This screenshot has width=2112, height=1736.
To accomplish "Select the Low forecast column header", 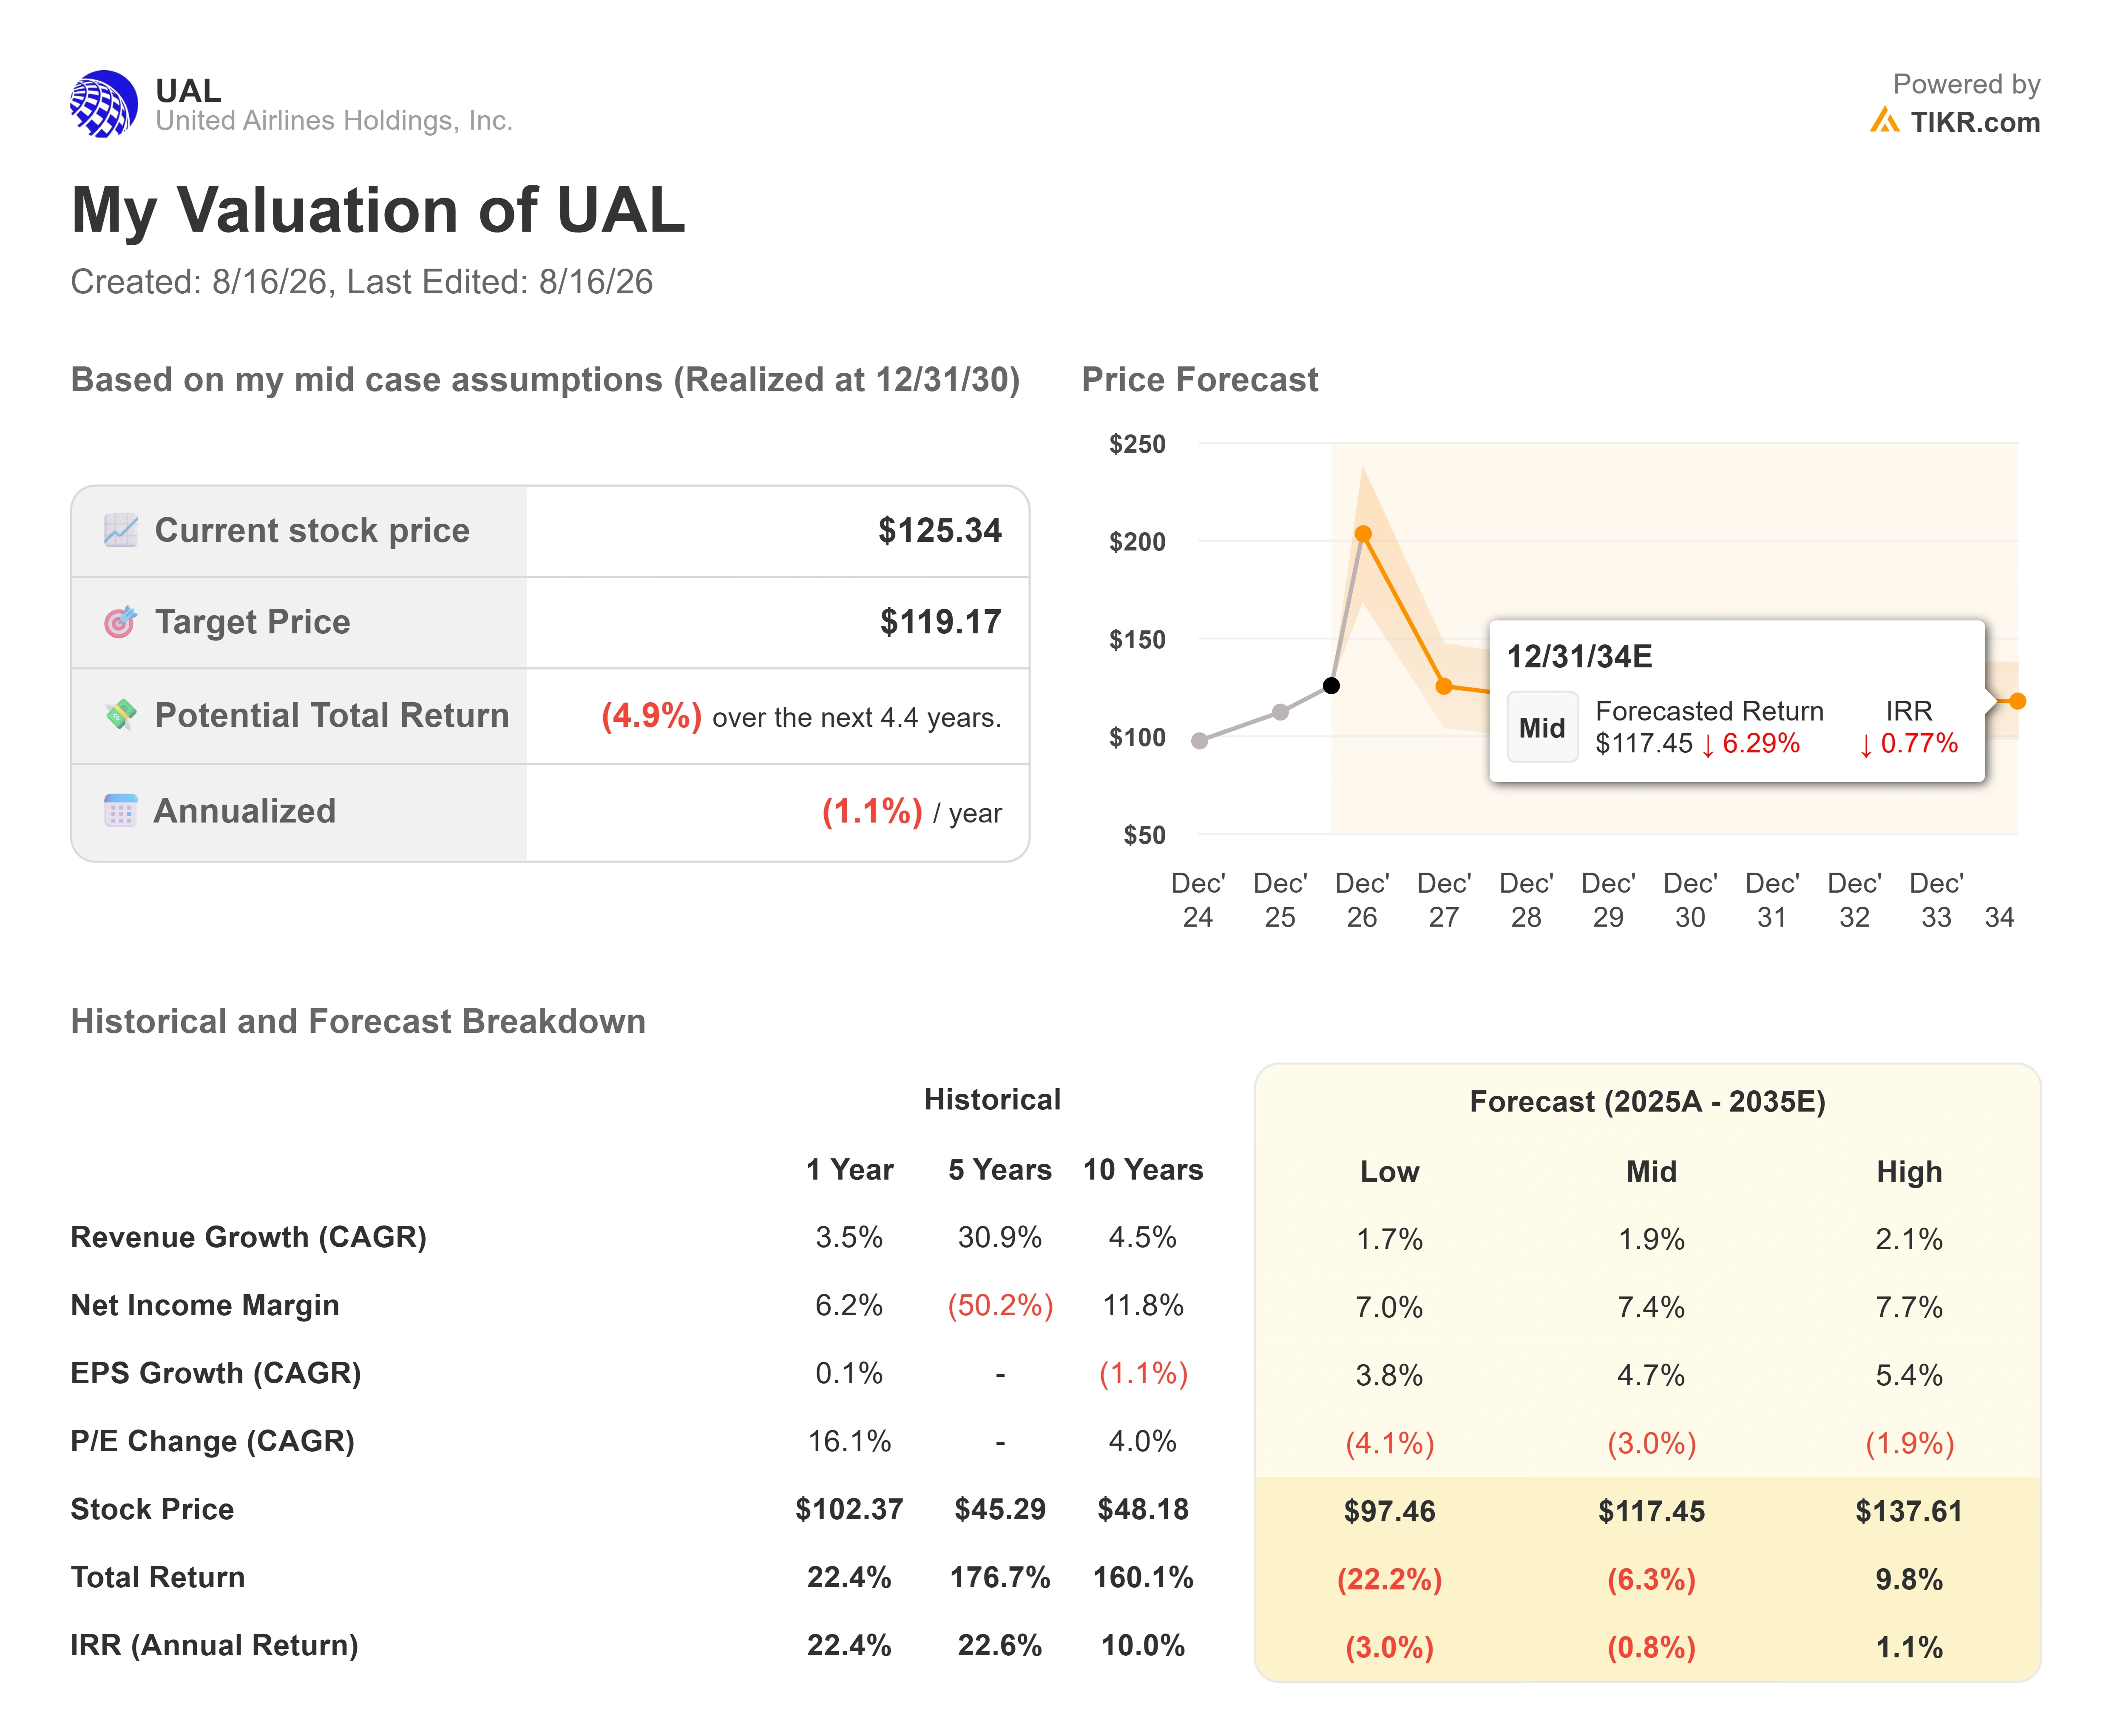I will coord(1389,1171).
